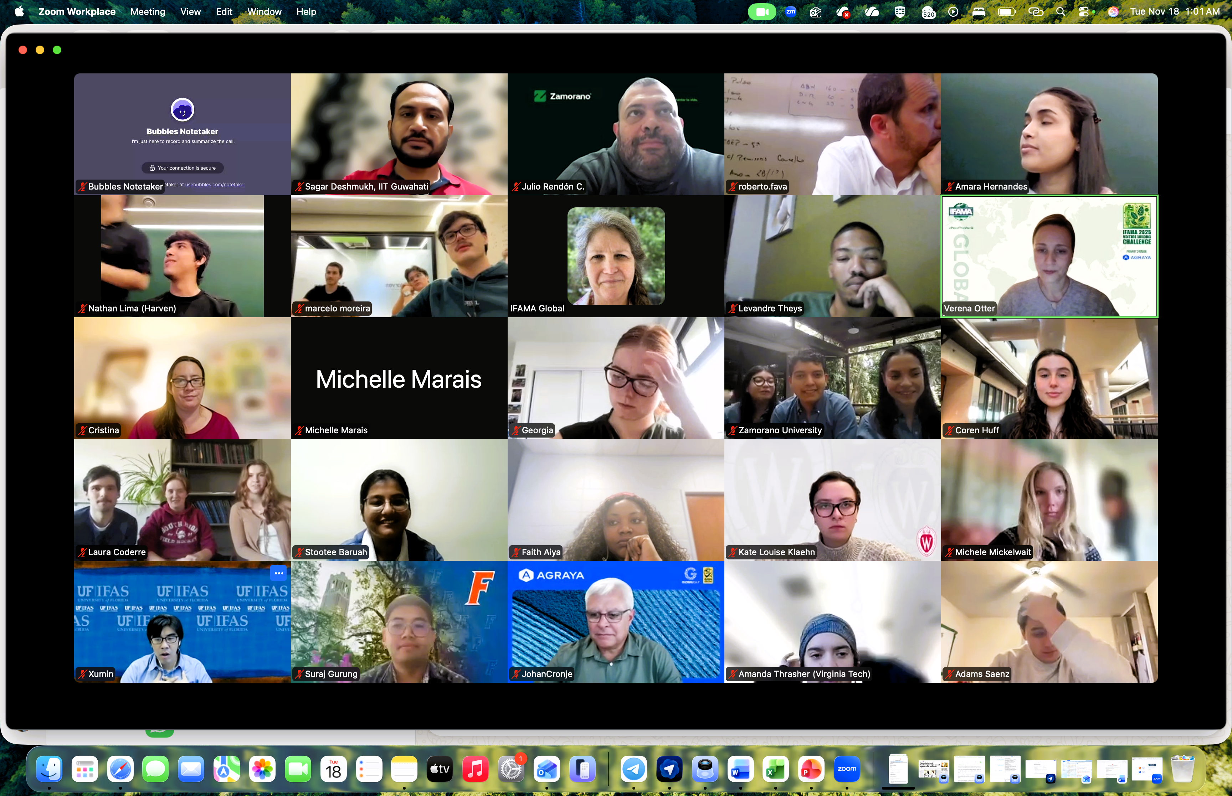Click the blue zm status bar icon
Viewport: 1232px width, 796px height.
click(790, 12)
